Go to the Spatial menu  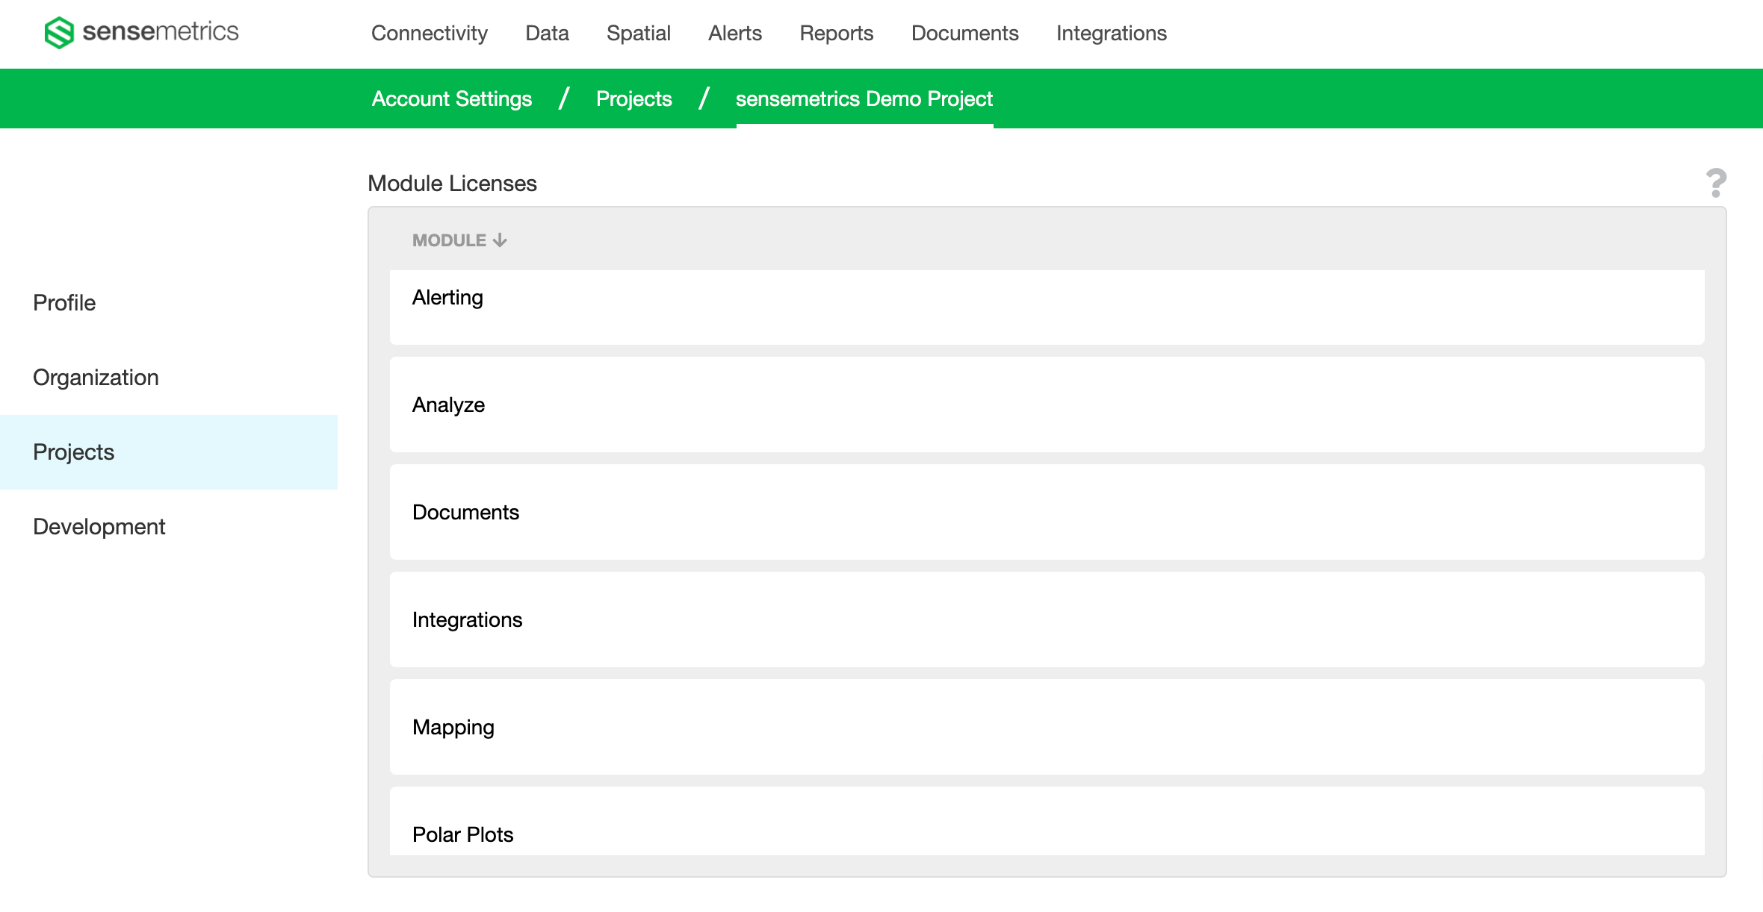click(x=639, y=34)
